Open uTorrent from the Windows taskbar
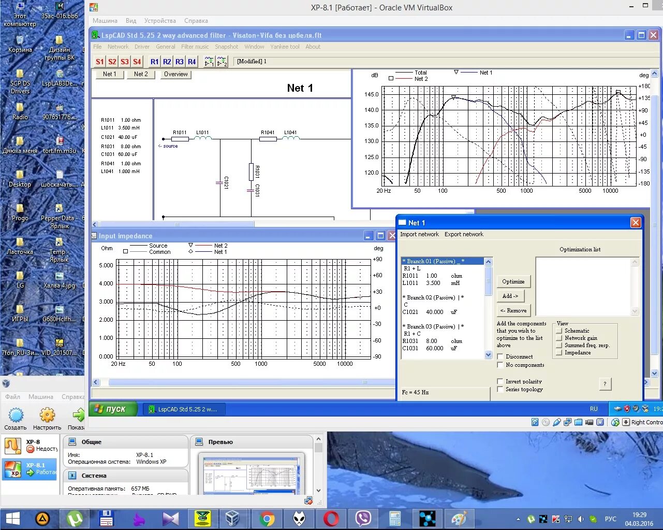 click(75, 519)
